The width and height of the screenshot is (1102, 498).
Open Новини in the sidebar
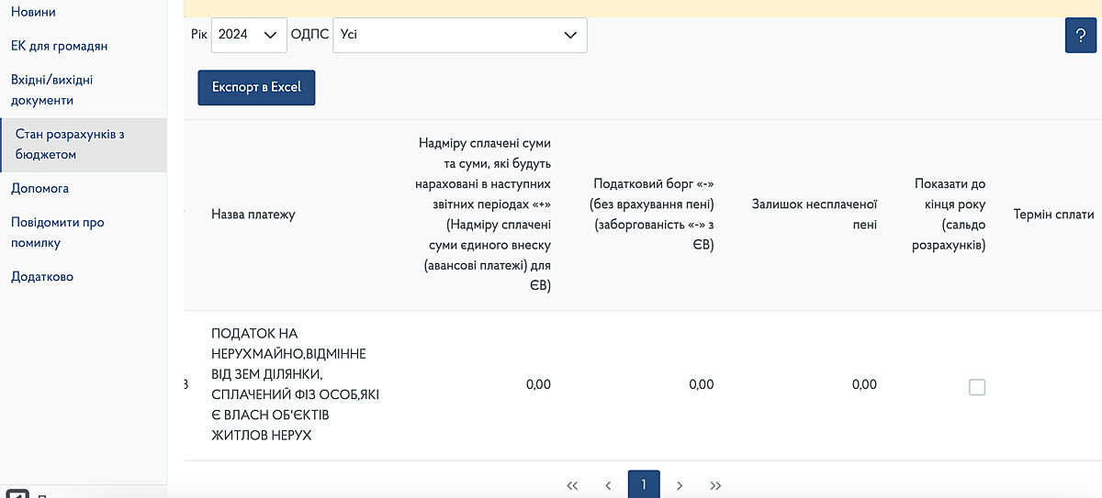(34, 12)
